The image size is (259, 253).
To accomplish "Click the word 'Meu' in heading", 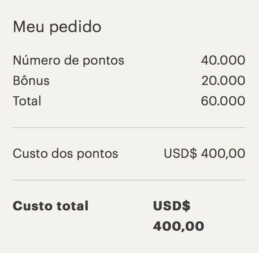I will click(x=29, y=27).
